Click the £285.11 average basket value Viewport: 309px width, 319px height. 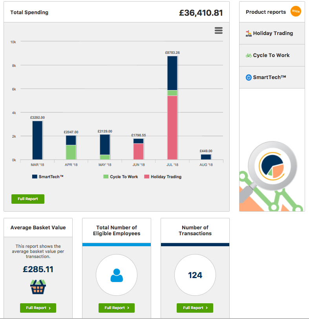pos(38,269)
